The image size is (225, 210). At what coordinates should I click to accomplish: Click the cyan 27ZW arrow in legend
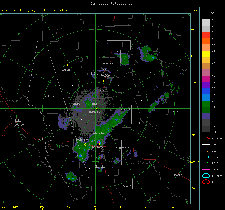click(206, 157)
